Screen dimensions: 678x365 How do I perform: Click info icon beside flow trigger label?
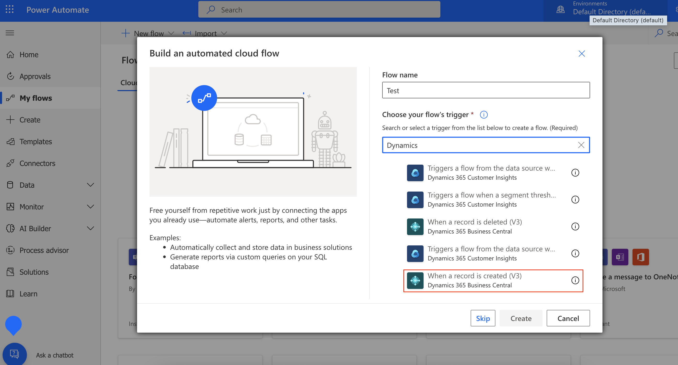pos(484,115)
